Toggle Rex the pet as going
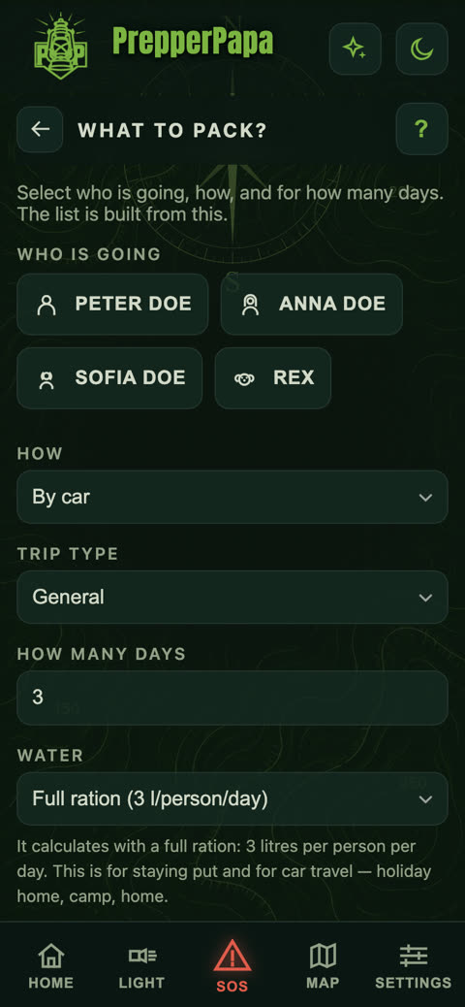The image size is (465, 1007). 273,378
